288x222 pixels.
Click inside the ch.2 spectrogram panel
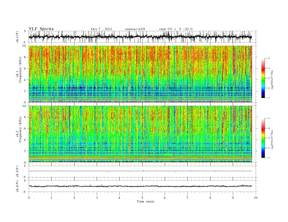click(140, 134)
